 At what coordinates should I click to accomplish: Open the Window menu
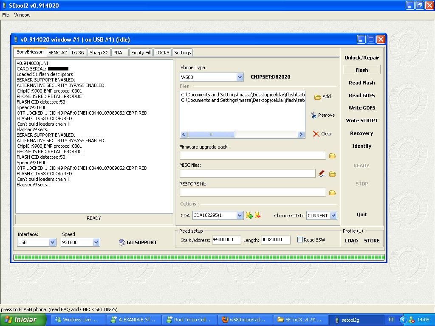22,15
